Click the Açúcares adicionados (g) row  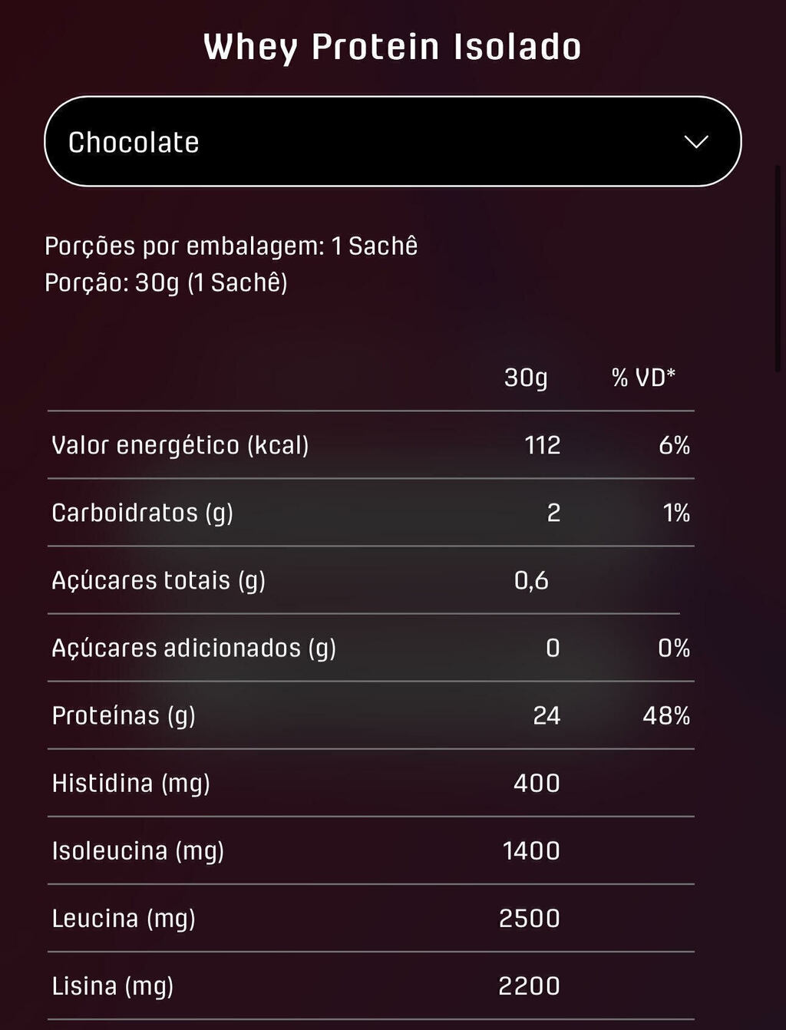[x=371, y=648]
